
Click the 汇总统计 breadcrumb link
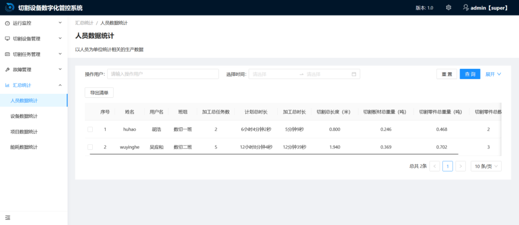(84, 23)
